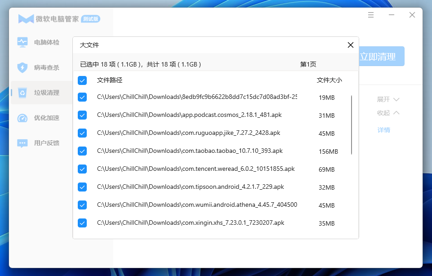This screenshot has height=276, width=432.
Task: Select the com.tencent.weread_6.0.2 apk path
Action: click(x=196, y=169)
